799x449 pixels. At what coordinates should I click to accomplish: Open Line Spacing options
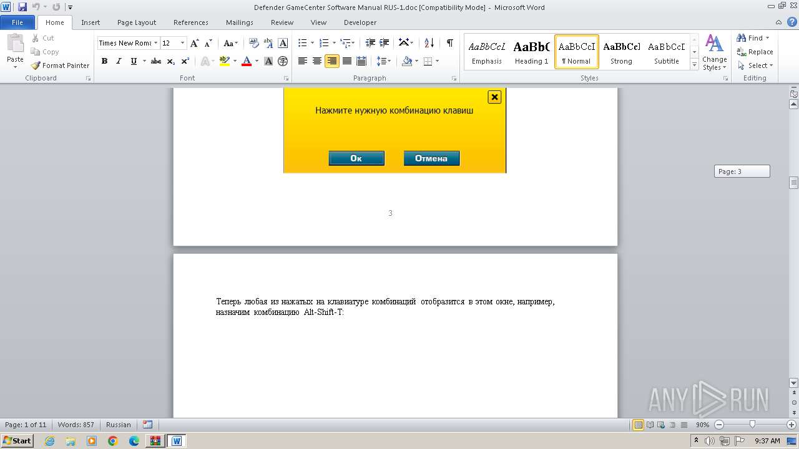pyautogui.click(x=384, y=61)
